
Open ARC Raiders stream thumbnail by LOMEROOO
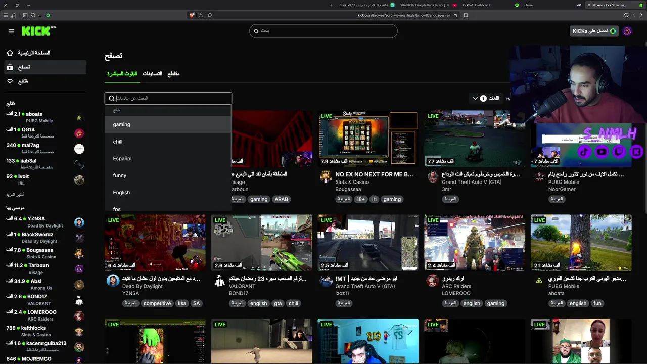pyautogui.click(x=475, y=243)
